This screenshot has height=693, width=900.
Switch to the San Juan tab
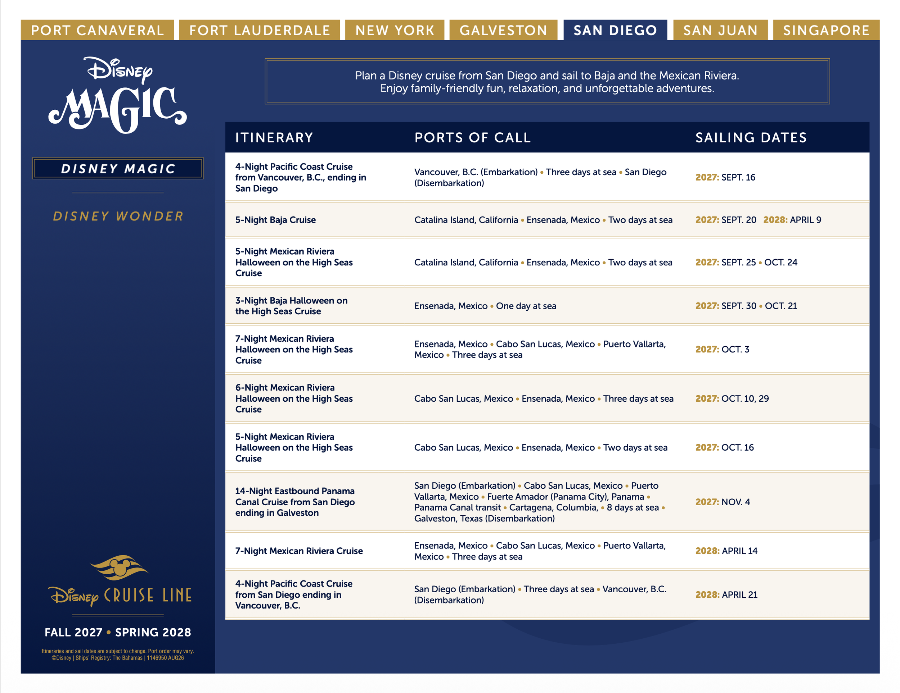pos(720,30)
